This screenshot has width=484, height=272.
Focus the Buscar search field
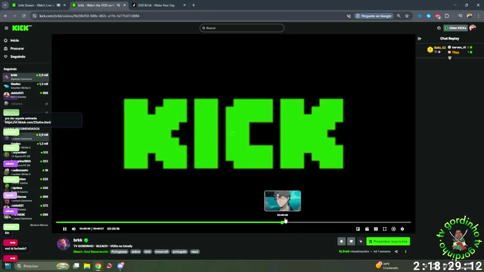242,28
